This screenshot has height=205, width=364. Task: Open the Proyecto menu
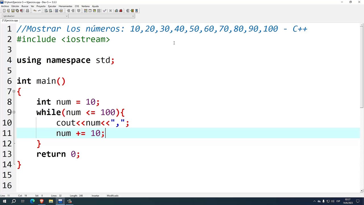[x=41, y=6]
